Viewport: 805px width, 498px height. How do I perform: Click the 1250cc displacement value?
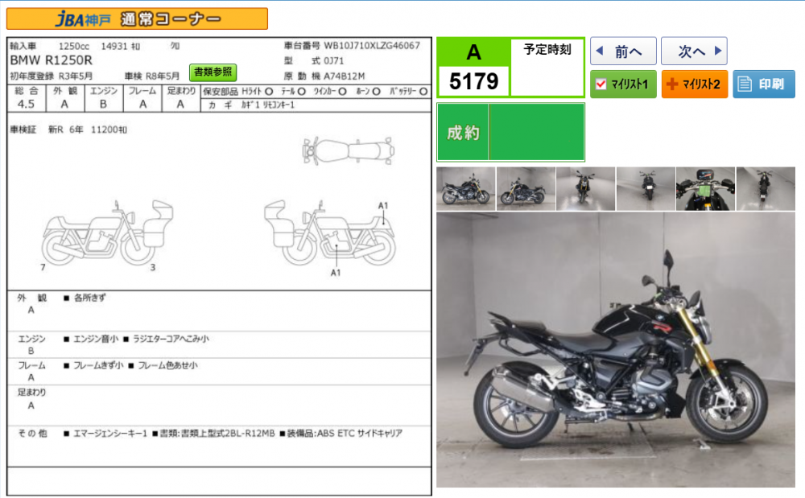pyautogui.click(x=73, y=47)
